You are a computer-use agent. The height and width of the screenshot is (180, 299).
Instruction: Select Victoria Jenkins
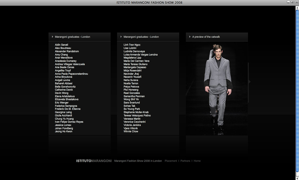pyautogui.click(x=132, y=125)
